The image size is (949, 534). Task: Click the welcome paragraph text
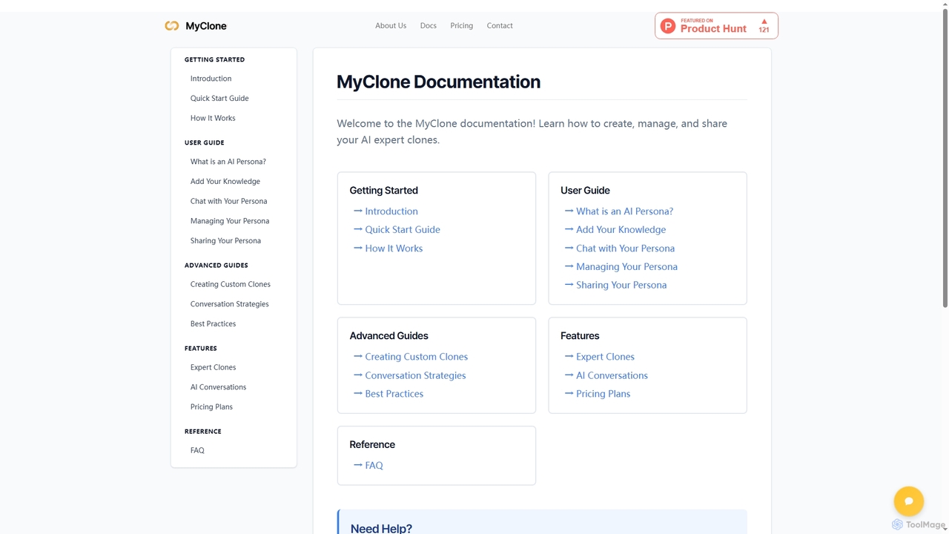[532, 131]
